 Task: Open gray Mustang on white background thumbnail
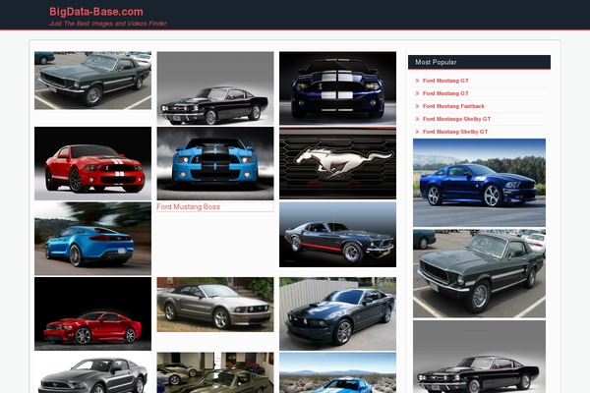point(93,372)
